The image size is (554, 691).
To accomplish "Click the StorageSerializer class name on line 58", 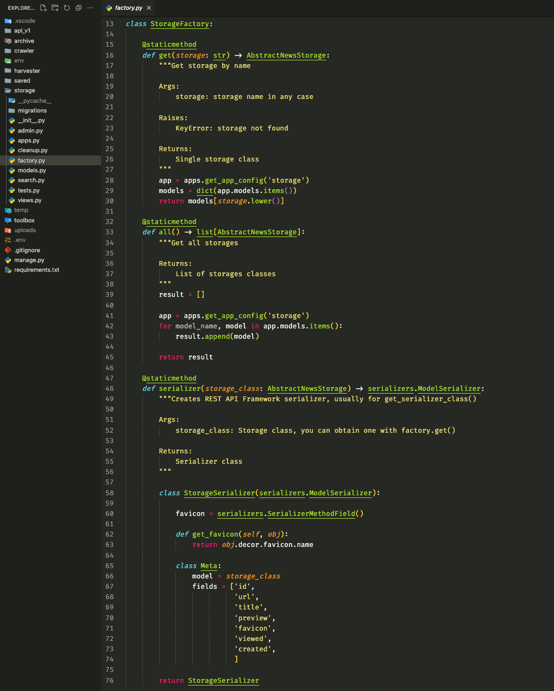I will click(x=219, y=493).
